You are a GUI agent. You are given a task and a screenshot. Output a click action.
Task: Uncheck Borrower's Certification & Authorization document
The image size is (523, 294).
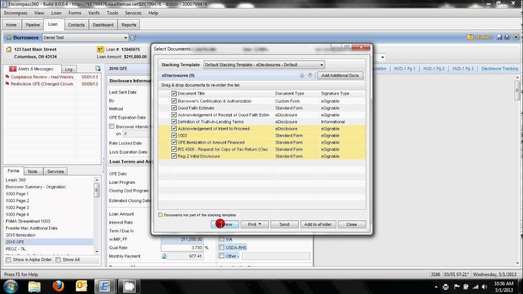pos(174,101)
